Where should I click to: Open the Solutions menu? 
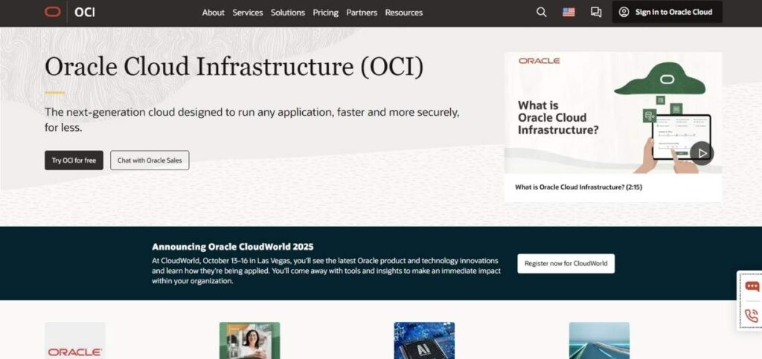[x=288, y=13]
